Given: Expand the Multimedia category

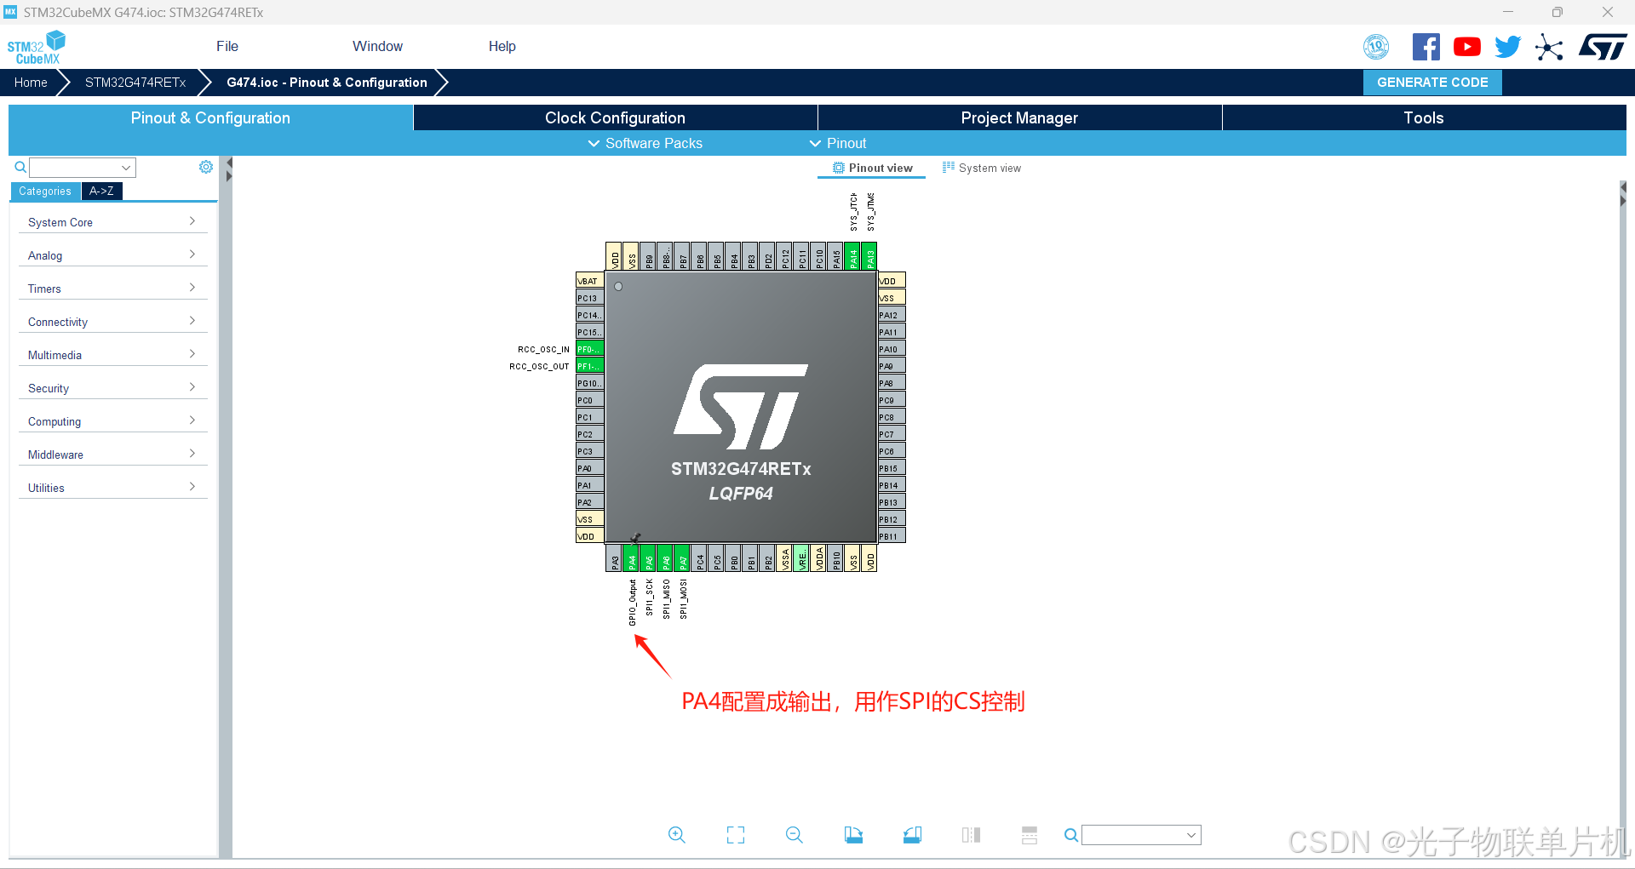Looking at the screenshot, I should (112, 355).
